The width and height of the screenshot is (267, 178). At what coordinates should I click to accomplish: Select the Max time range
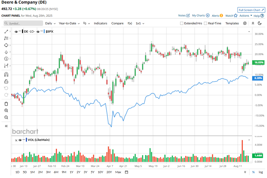[x=118, y=172]
